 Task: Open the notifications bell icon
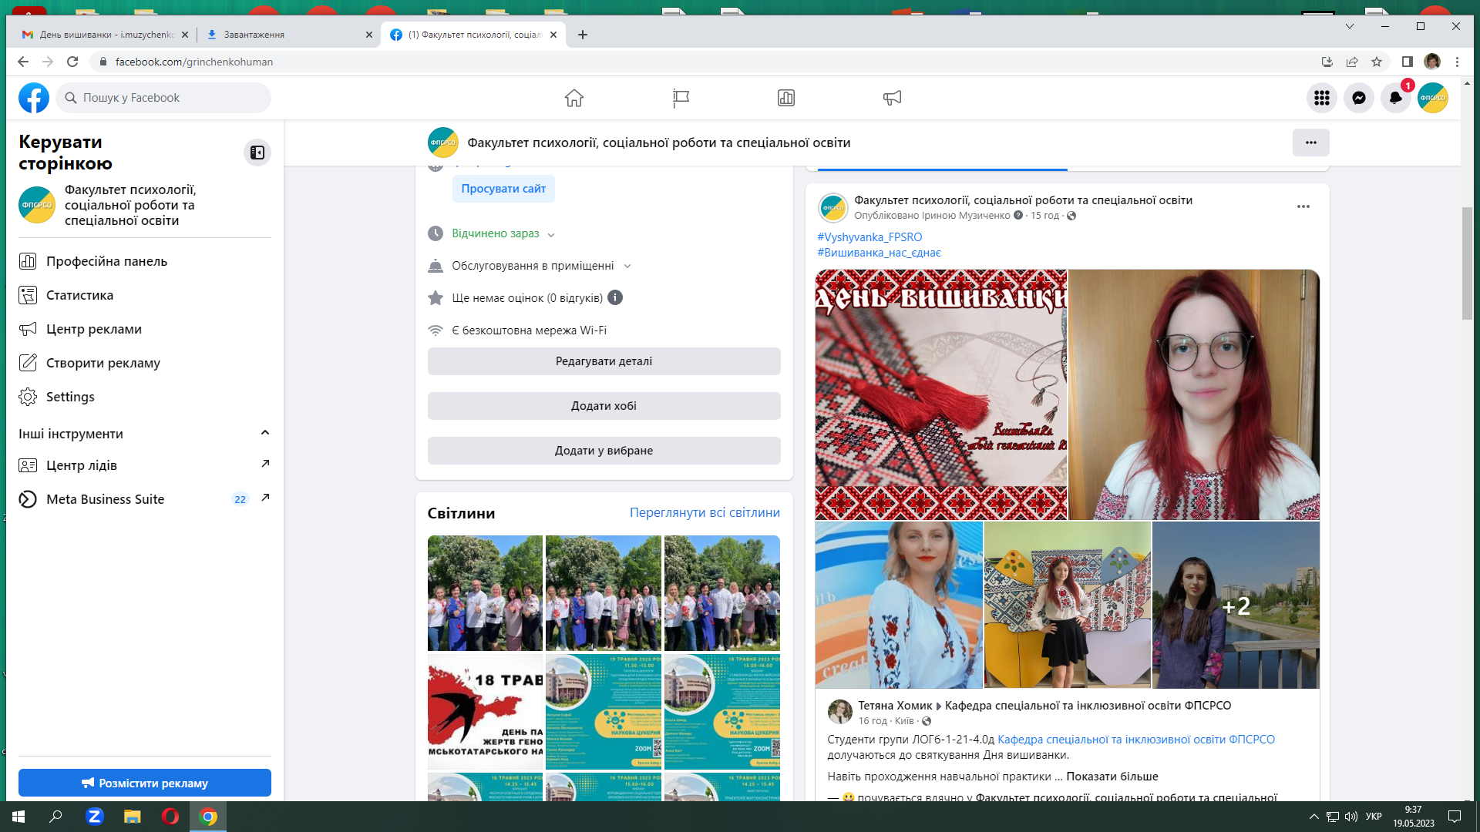click(1395, 98)
